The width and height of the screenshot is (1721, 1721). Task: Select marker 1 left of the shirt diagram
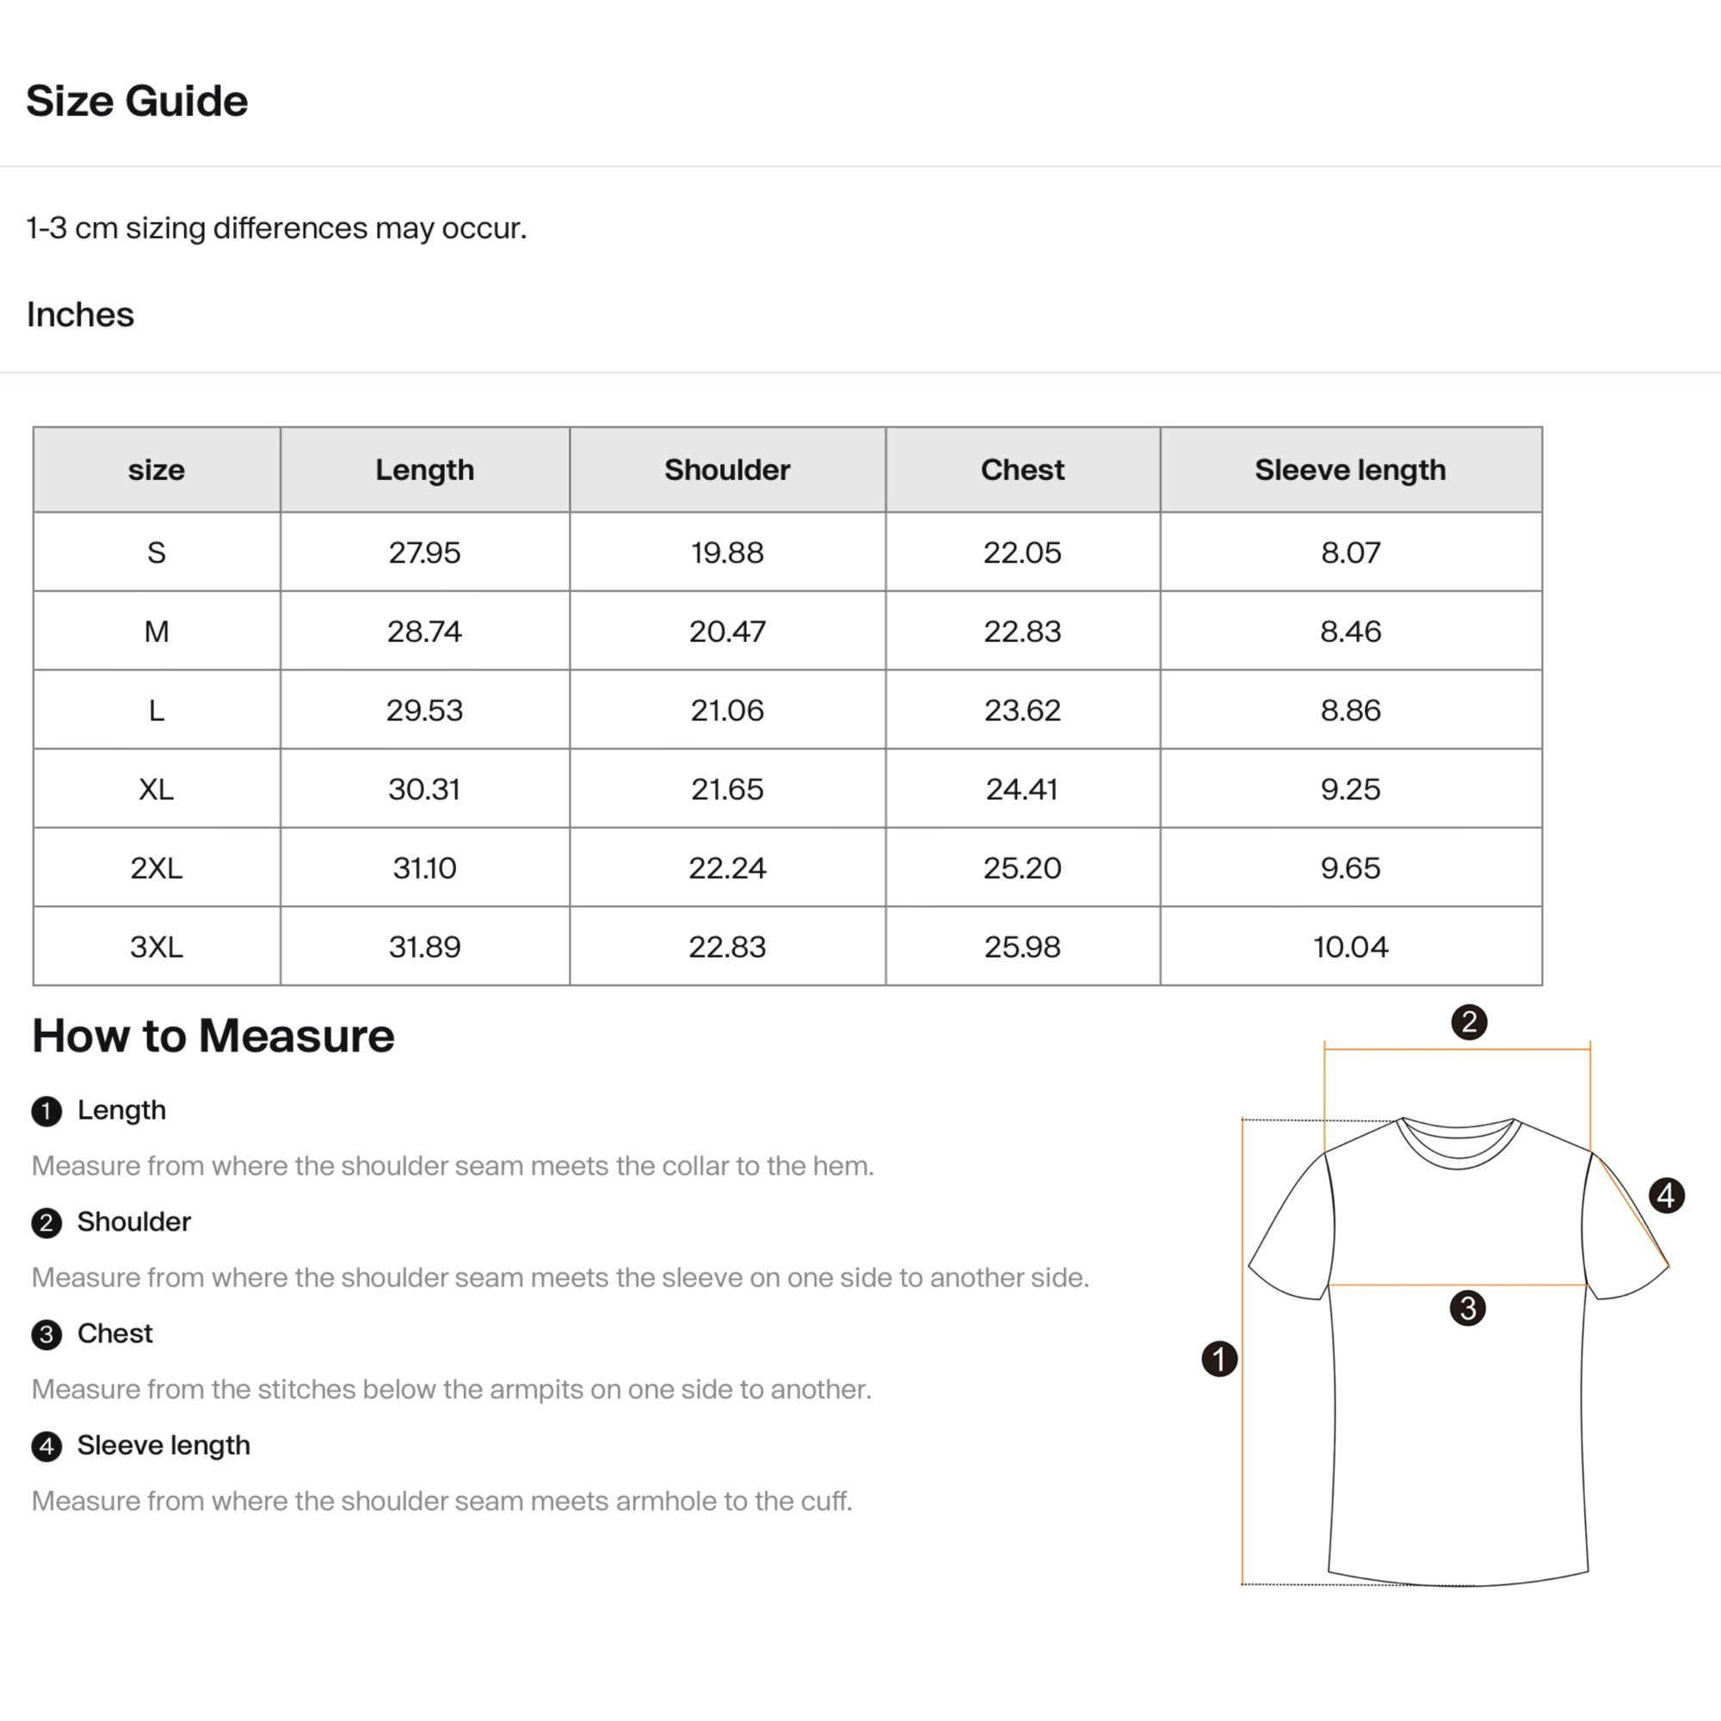[1218, 1360]
